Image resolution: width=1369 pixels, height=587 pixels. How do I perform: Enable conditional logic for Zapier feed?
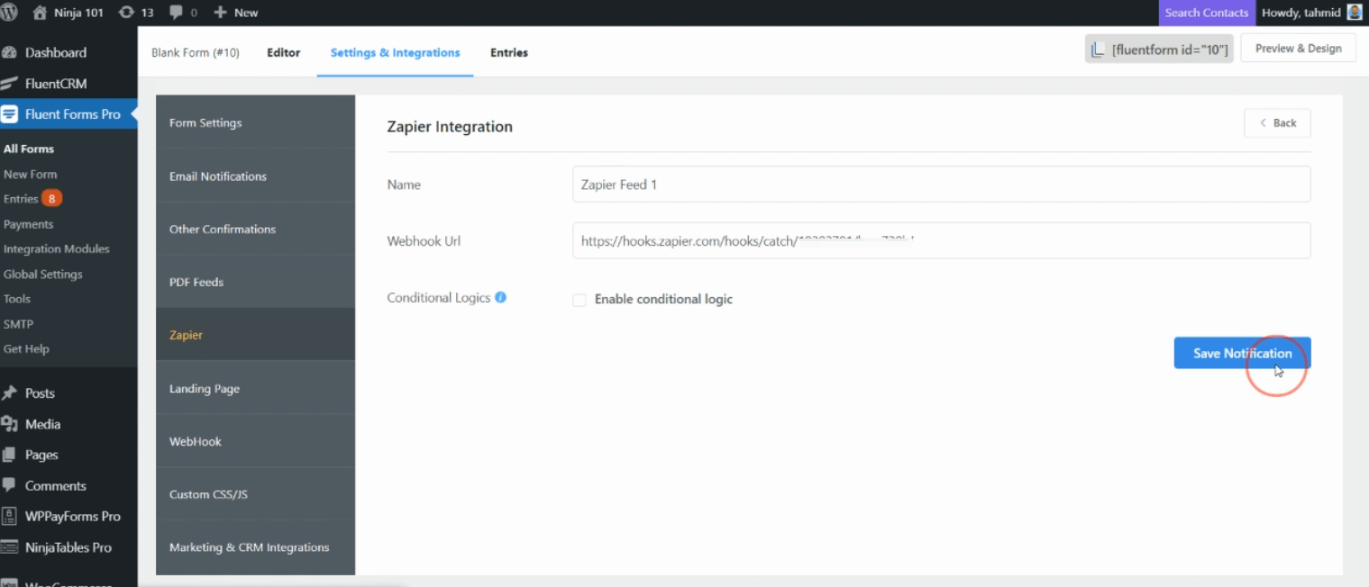[580, 299]
